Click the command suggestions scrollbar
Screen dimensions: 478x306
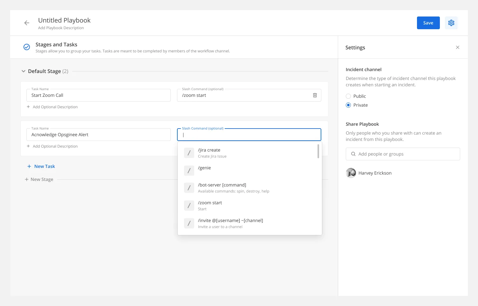point(318,151)
